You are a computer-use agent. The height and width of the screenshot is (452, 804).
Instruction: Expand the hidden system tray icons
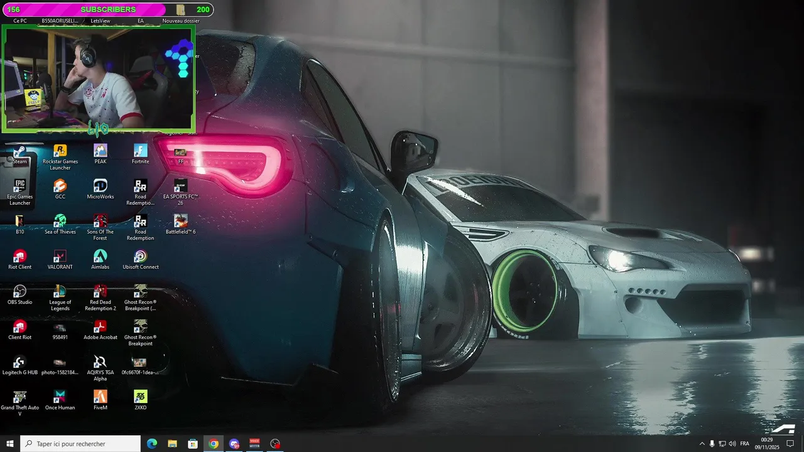(x=702, y=444)
